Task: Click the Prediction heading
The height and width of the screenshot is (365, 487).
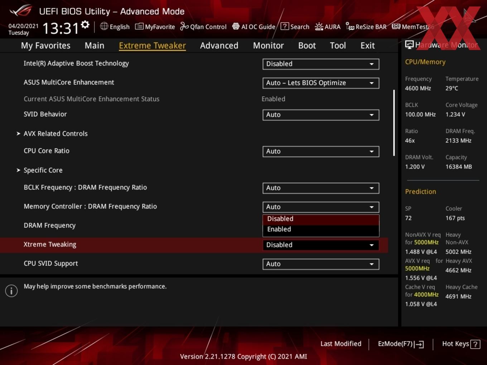Action: coord(420,191)
